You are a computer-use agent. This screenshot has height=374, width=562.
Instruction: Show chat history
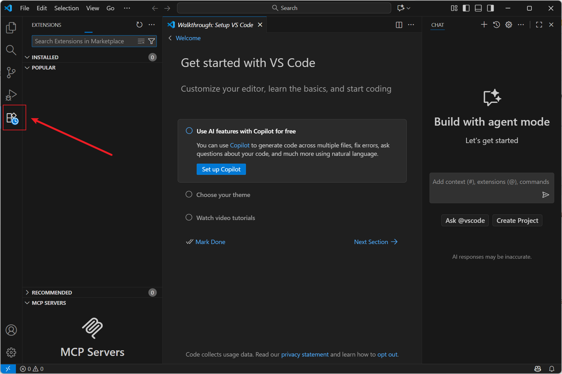coord(497,25)
